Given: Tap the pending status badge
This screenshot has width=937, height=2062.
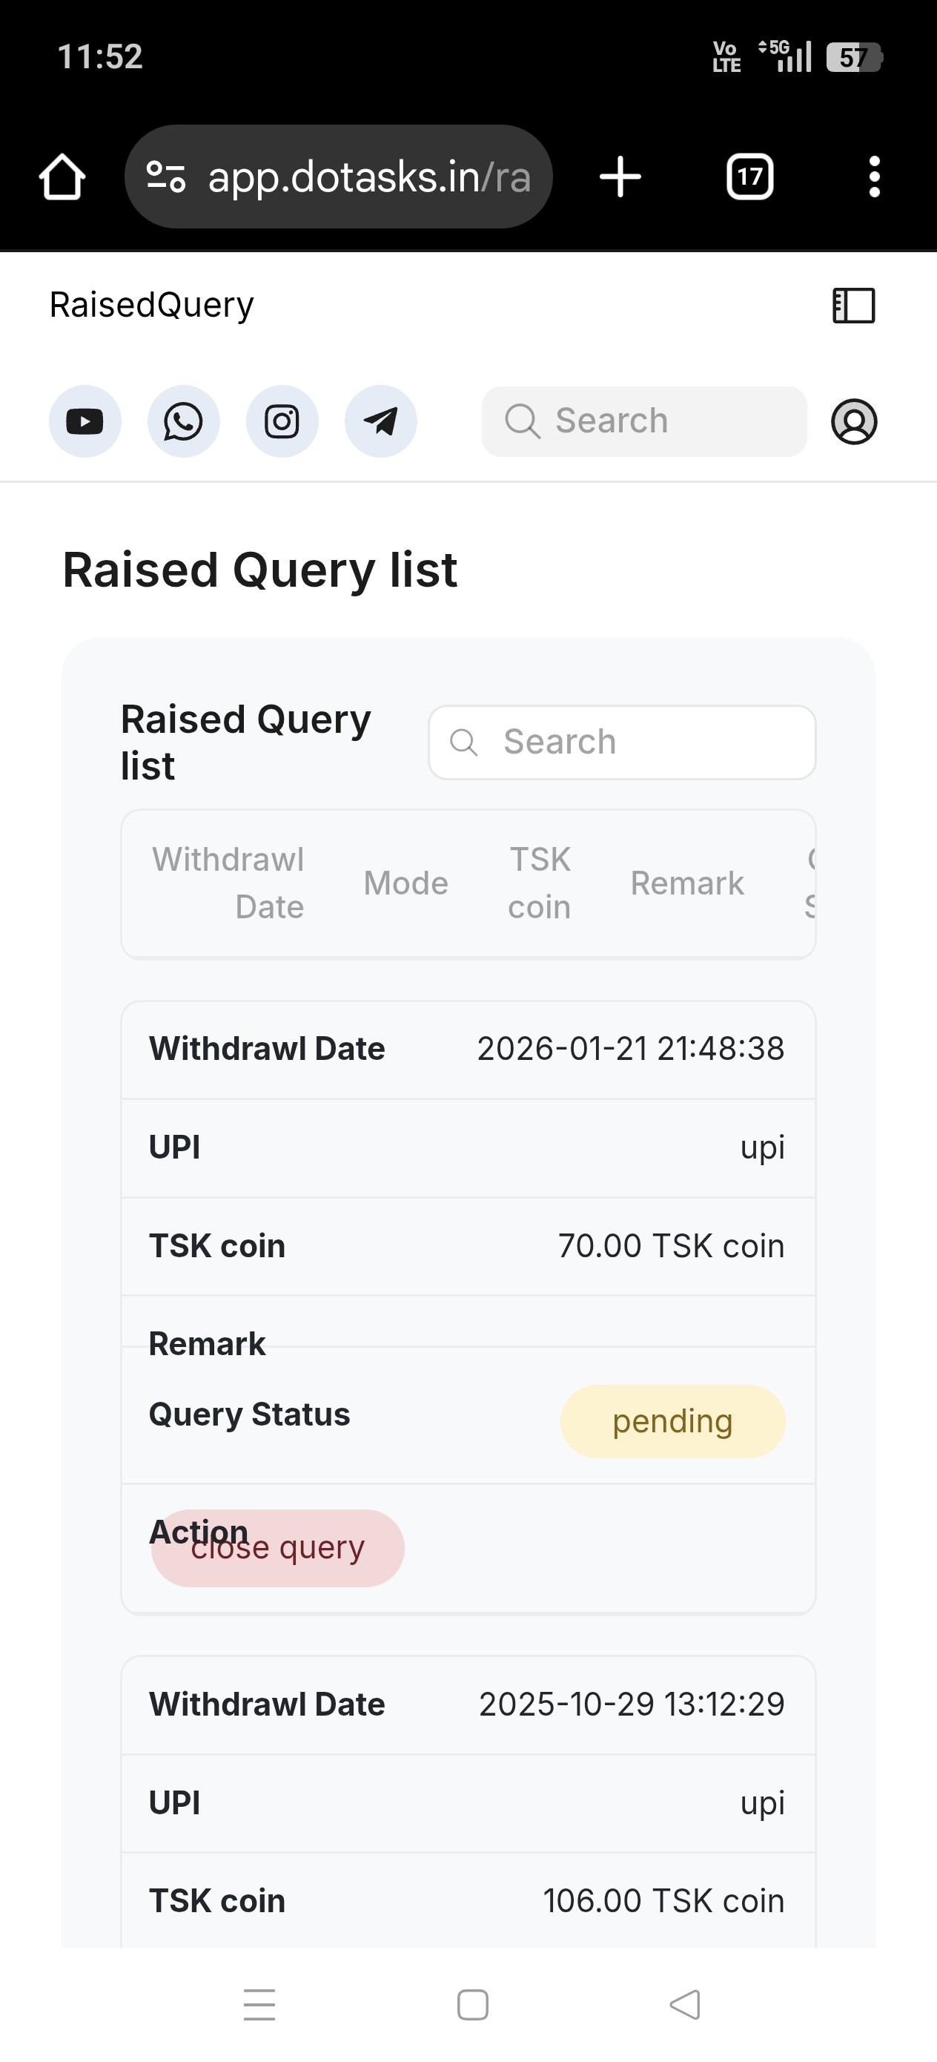Looking at the screenshot, I should (672, 1422).
